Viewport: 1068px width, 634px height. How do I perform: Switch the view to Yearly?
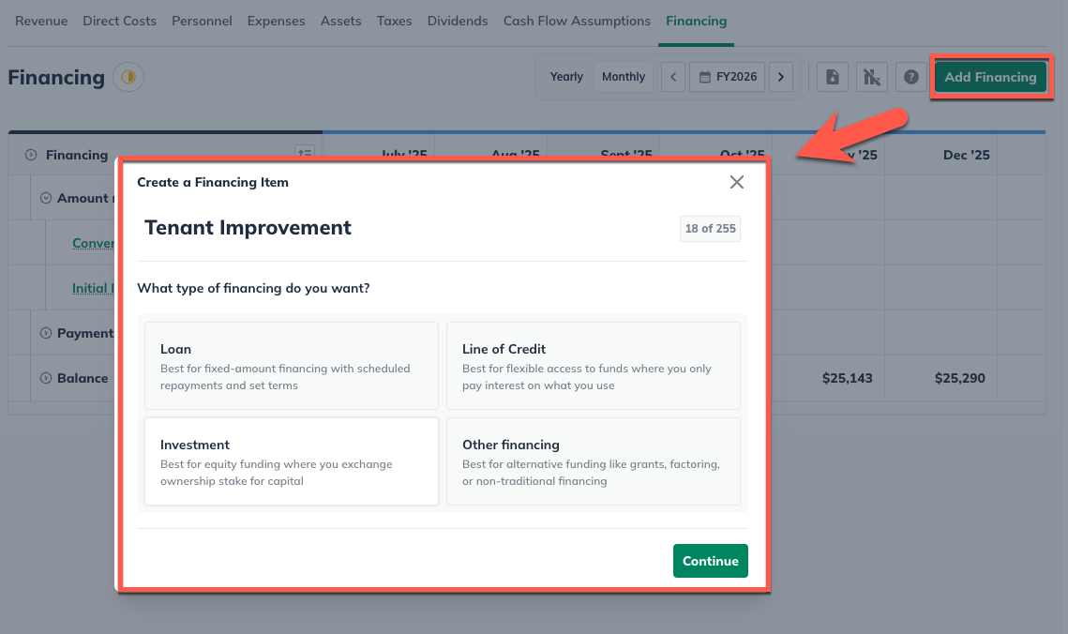[x=566, y=76]
